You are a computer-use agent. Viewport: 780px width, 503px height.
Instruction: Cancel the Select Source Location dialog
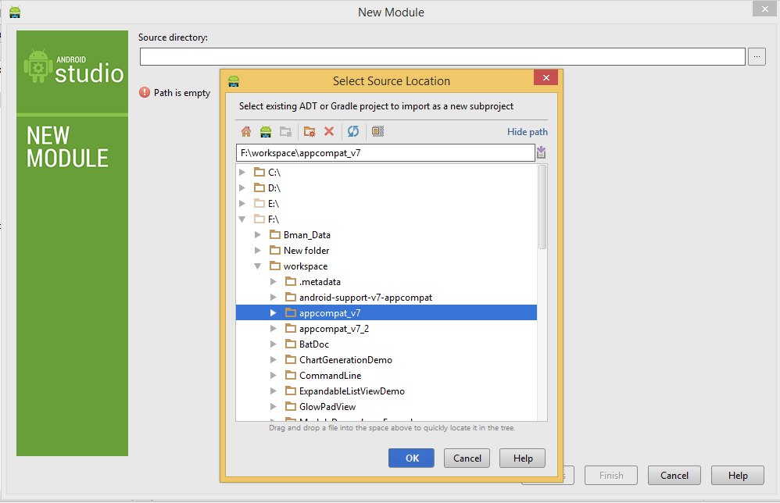467,458
